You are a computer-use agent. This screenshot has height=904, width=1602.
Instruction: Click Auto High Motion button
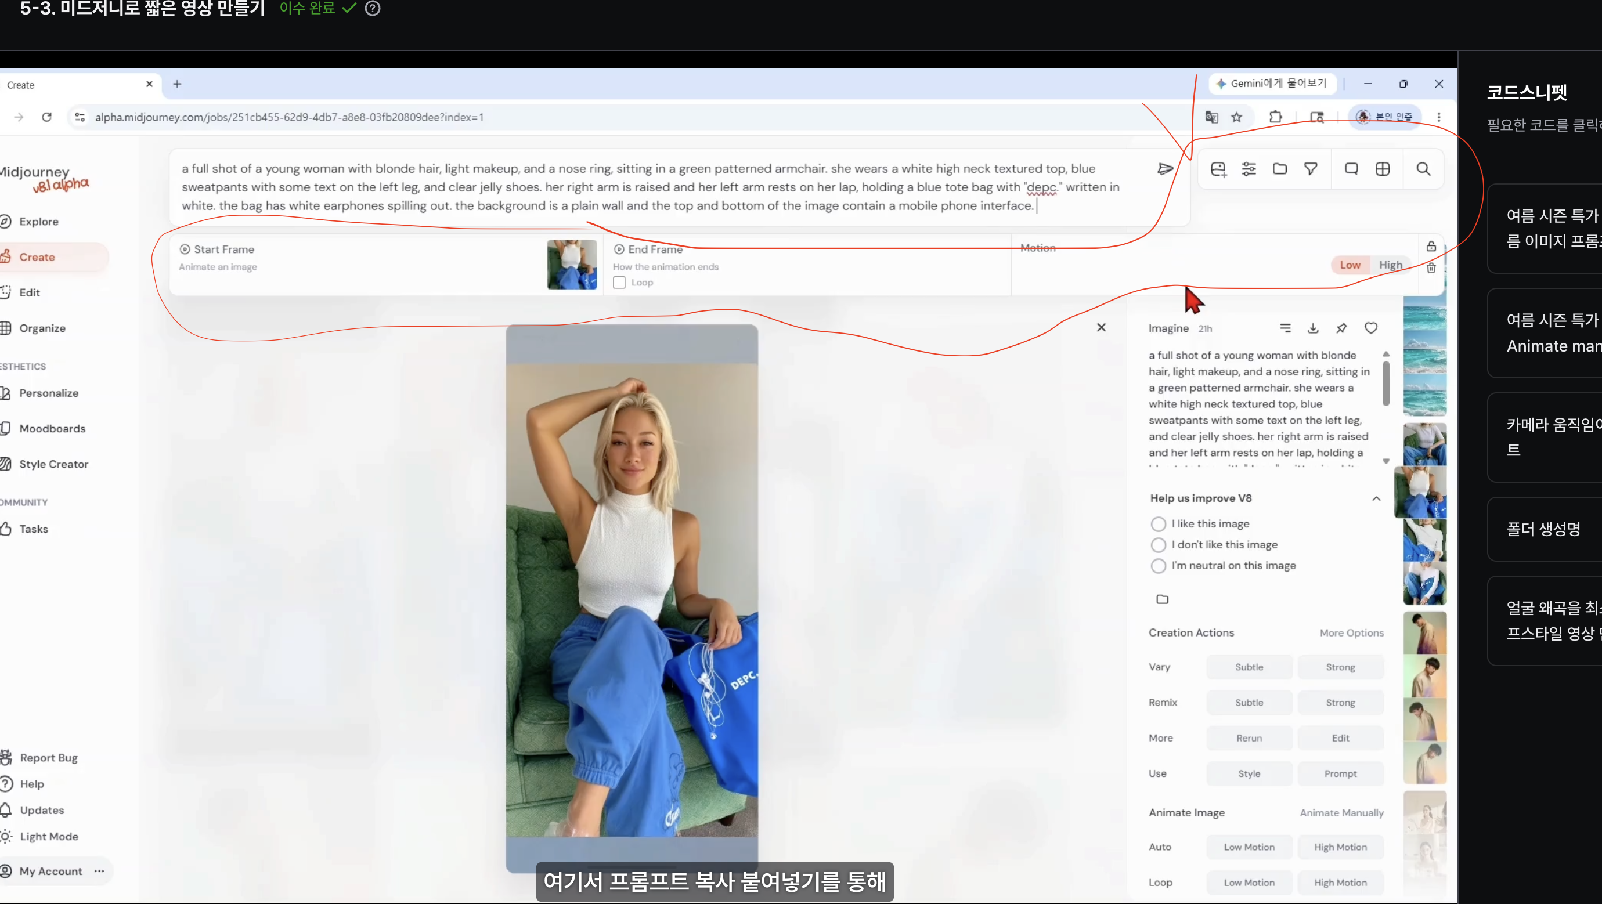[1340, 847]
